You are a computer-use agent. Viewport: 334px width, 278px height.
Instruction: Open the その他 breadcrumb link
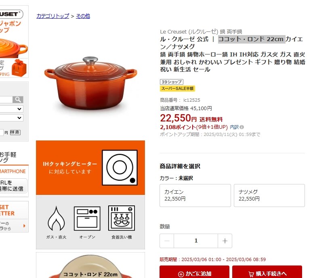(x=83, y=16)
